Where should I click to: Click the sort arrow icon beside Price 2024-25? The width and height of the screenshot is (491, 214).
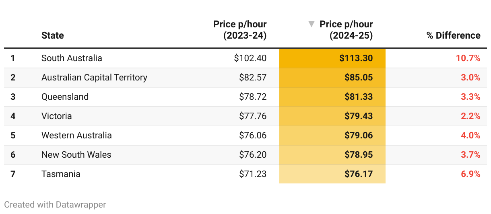coord(311,24)
